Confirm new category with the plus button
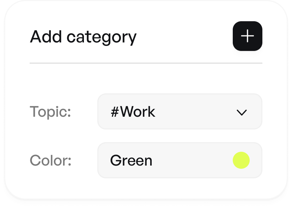The width and height of the screenshot is (292, 208). (247, 36)
